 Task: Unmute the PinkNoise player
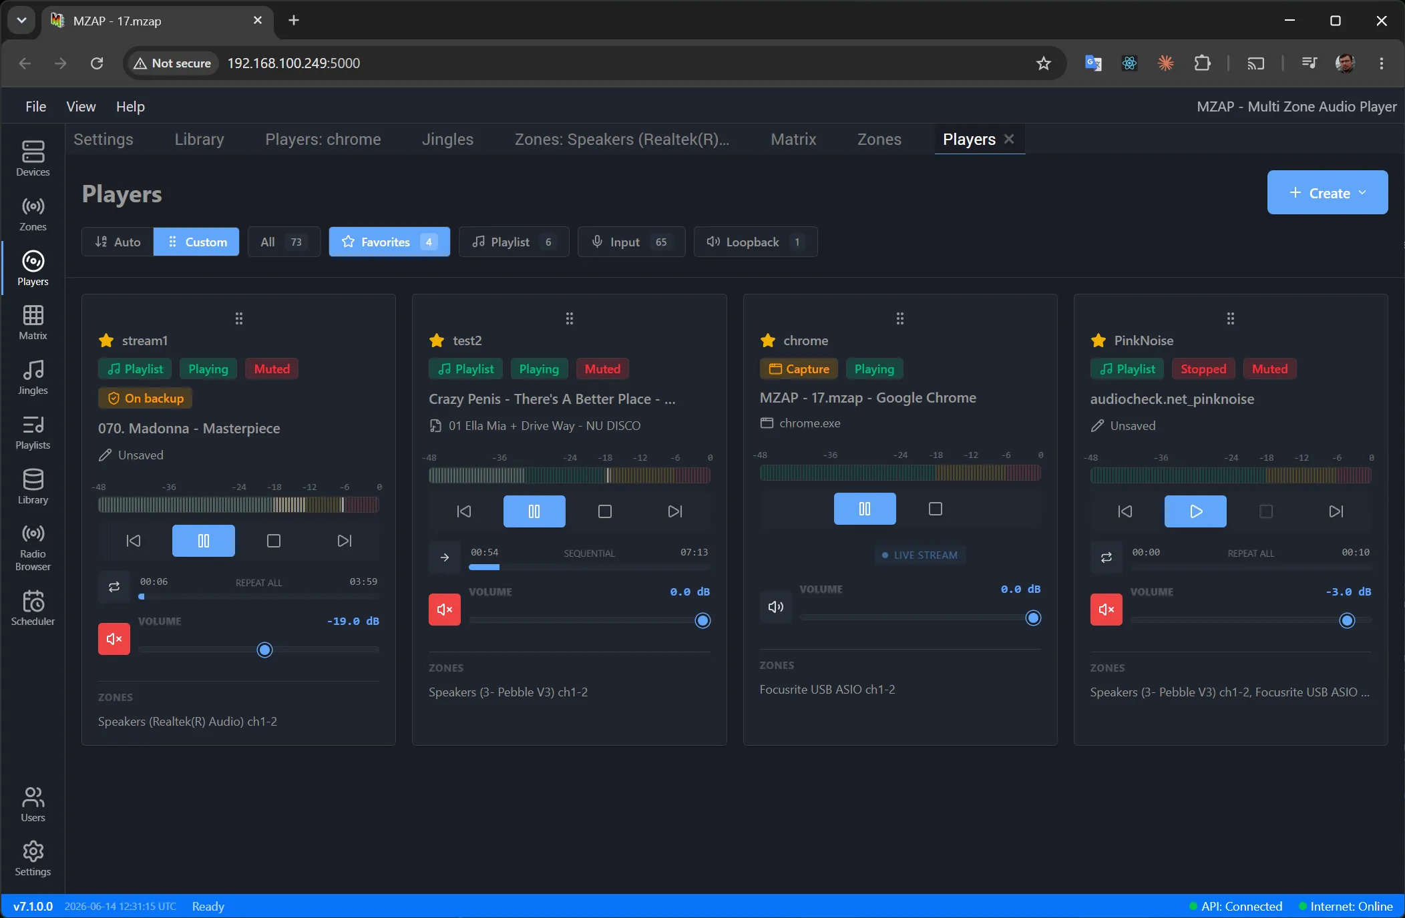coord(1107,610)
